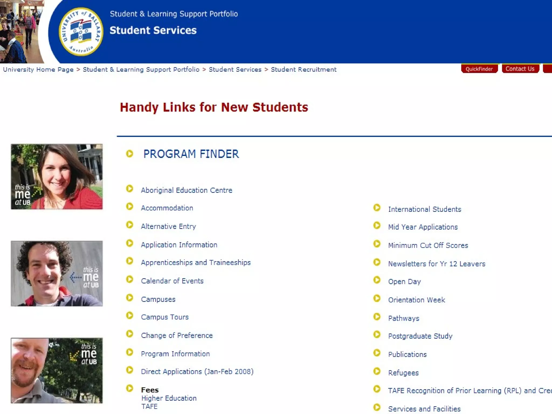Image resolution: width=552 pixels, height=414 pixels.
Task: Open Direct Applications (Jan-Feb 2008) link
Action: pyautogui.click(x=197, y=372)
